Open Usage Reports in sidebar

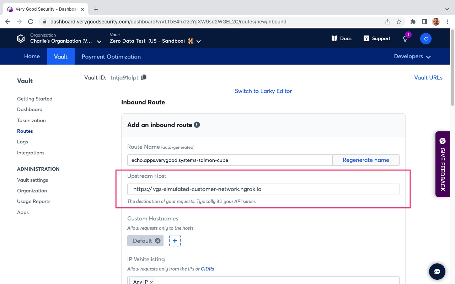34,201
